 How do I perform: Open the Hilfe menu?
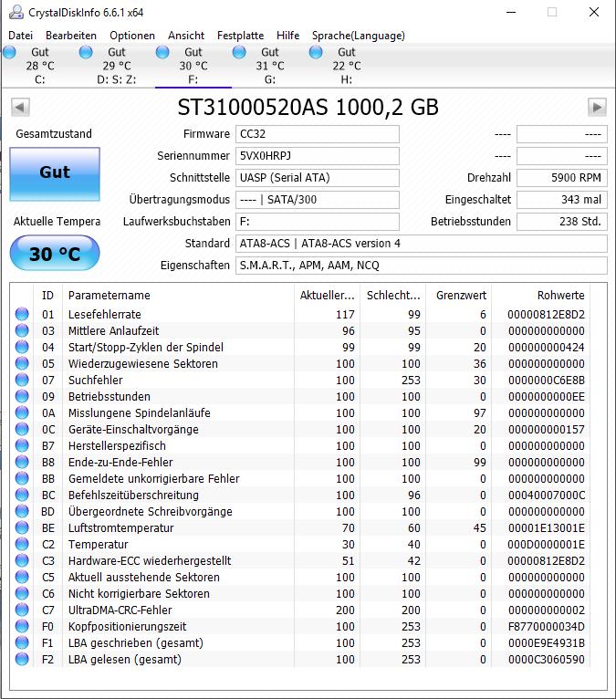click(x=288, y=36)
